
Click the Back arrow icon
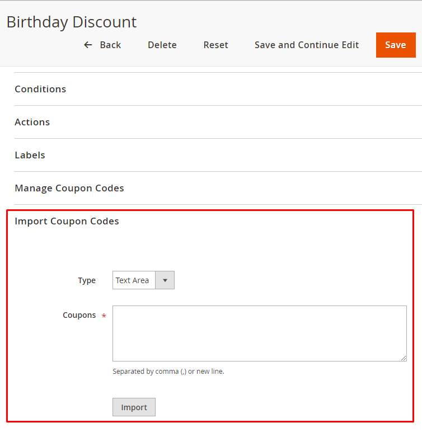[x=88, y=45]
